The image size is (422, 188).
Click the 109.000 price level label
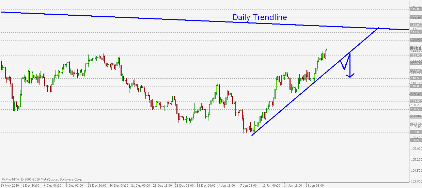(415, 101)
